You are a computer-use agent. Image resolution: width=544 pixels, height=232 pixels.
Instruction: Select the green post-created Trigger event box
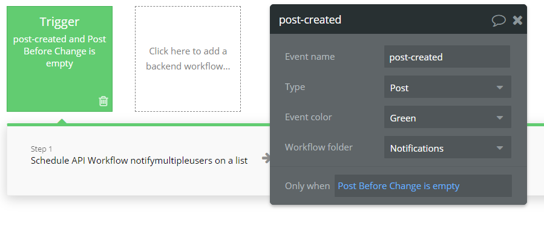pyautogui.click(x=60, y=59)
